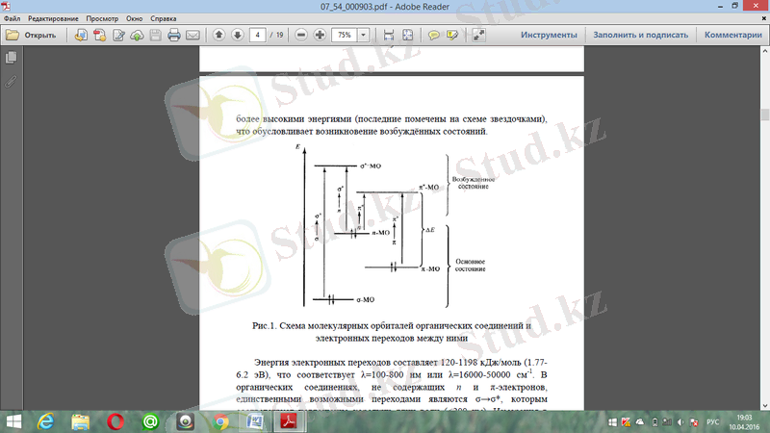Go to previous page arrow

(218, 36)
